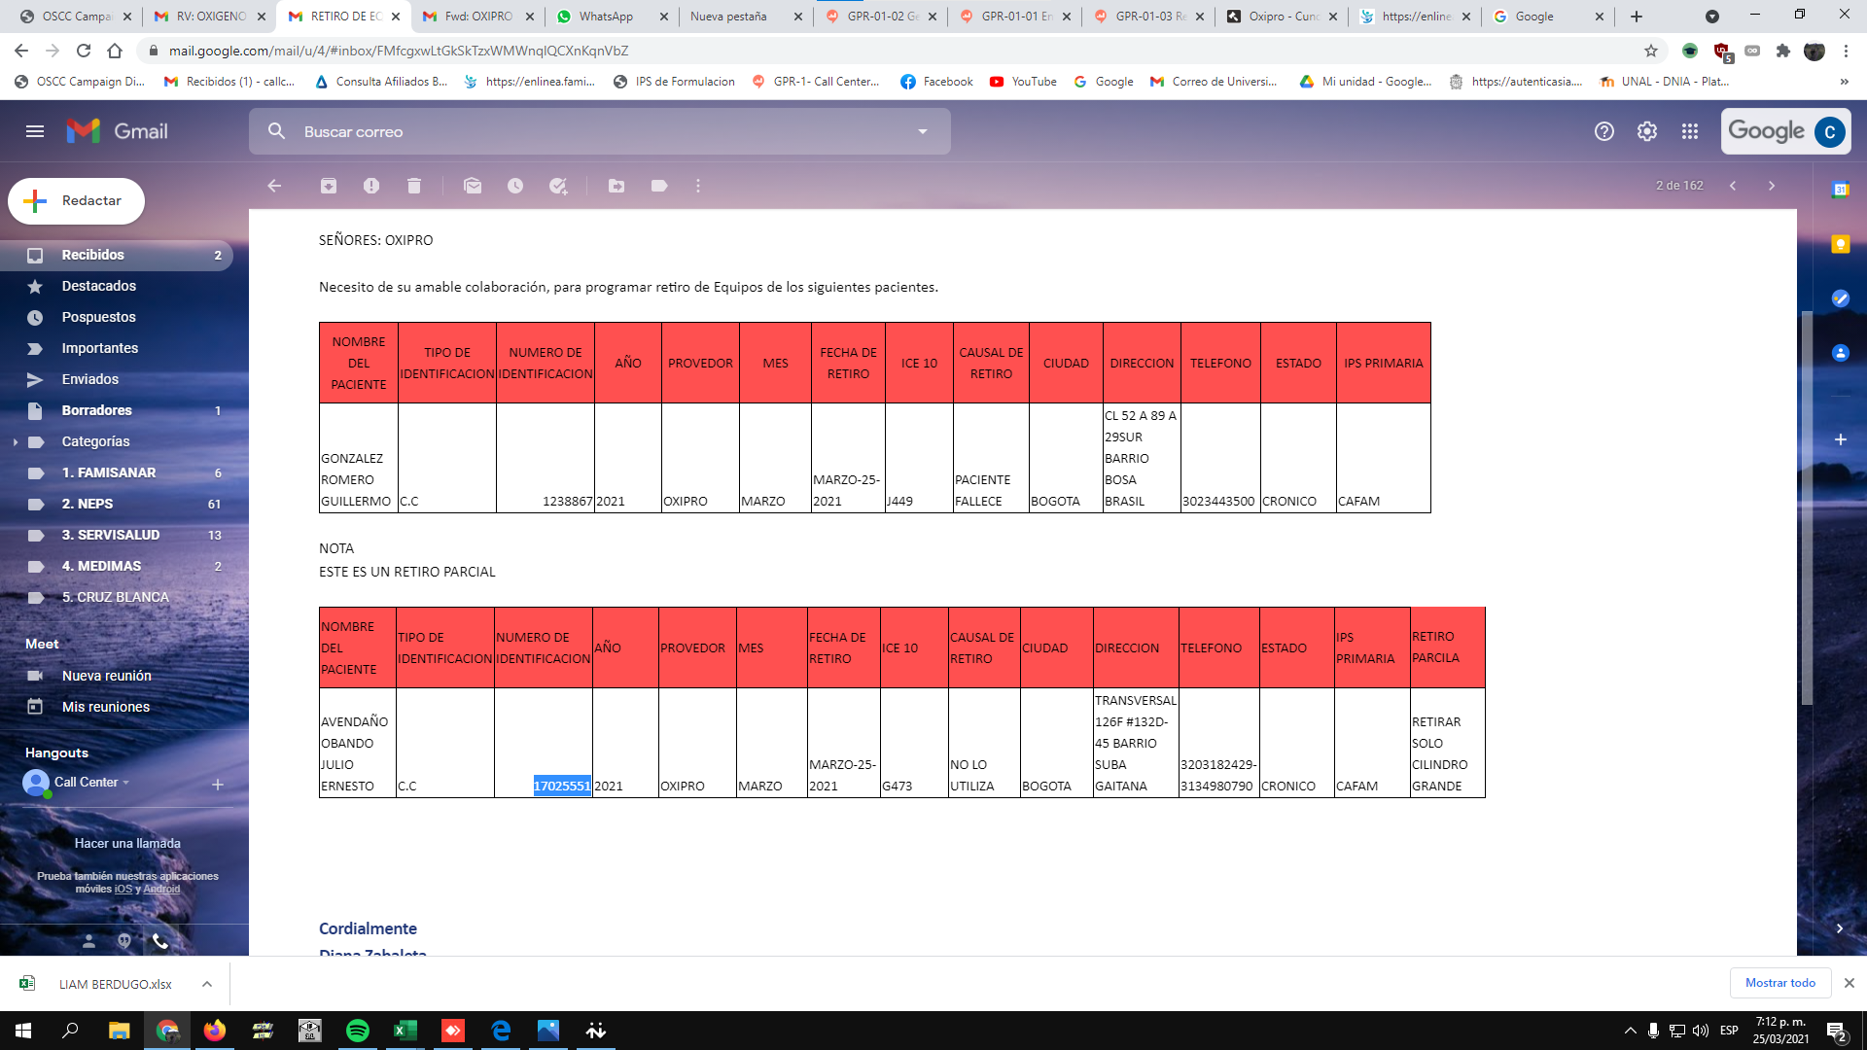1867x1050 pixels.
Task: Apply label to email icon
Action: 659,186
